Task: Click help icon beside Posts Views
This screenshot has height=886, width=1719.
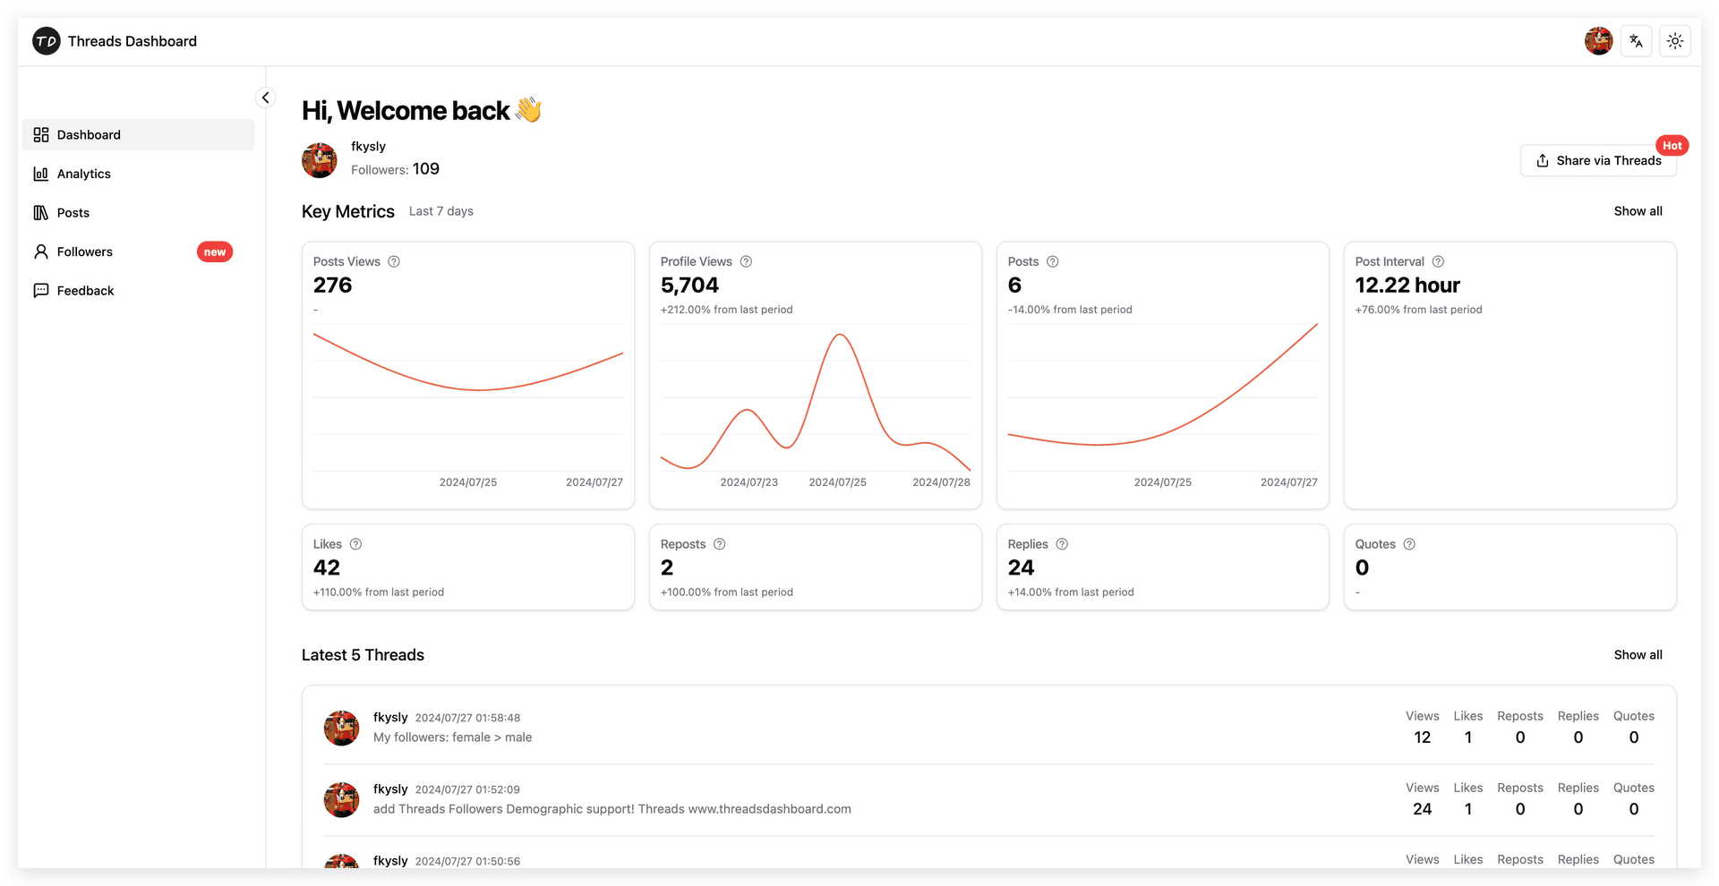Action: [394, 261]
